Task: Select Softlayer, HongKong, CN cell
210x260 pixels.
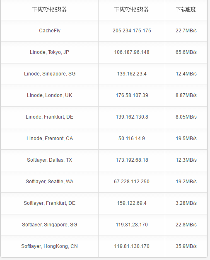Action: click(x=50, y=246)
